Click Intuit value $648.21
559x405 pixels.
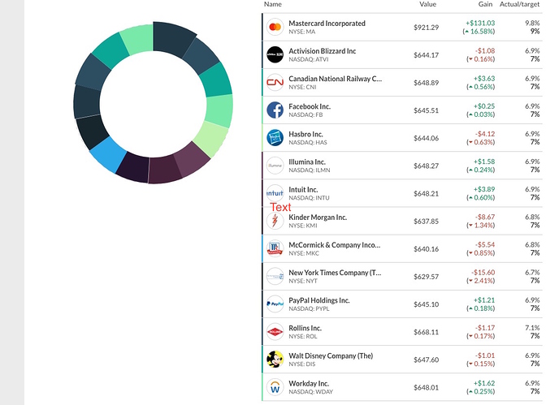point(426,194)
